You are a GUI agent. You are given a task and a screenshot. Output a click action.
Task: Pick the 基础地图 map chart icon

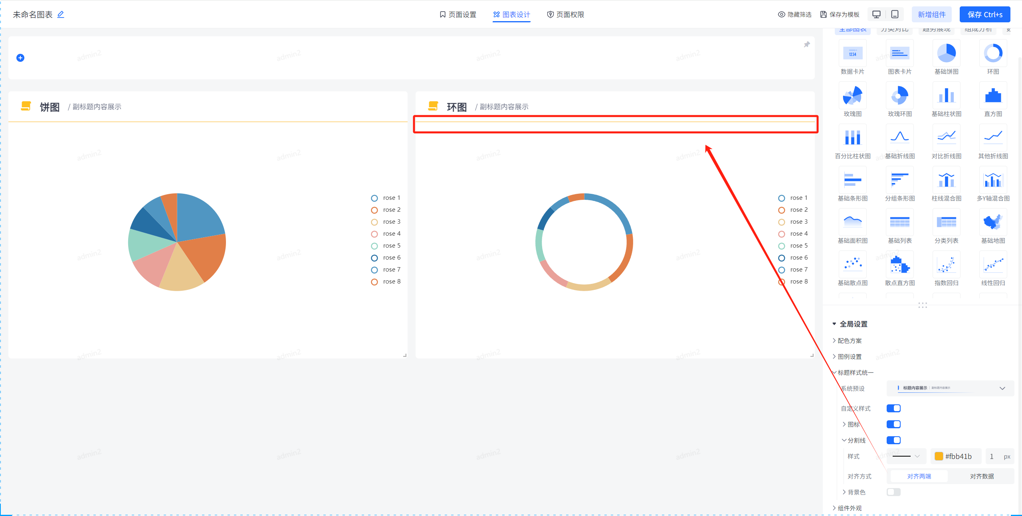[993, 223]
